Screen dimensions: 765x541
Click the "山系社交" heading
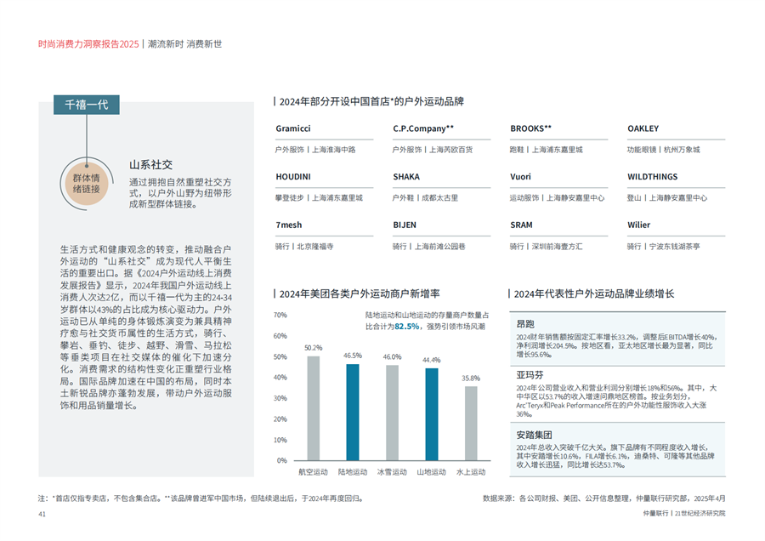[x=150, y=165]
